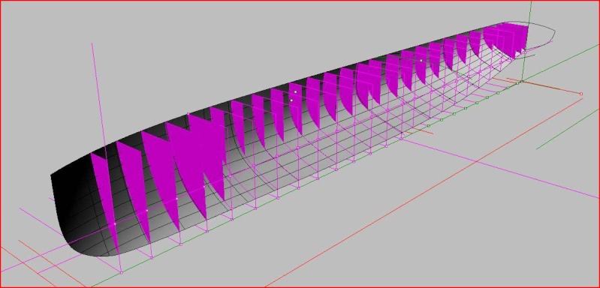600x288 pixels.
Task: Click the white control point on the sternmost magenta section
Action: click(x=115, y=223)
